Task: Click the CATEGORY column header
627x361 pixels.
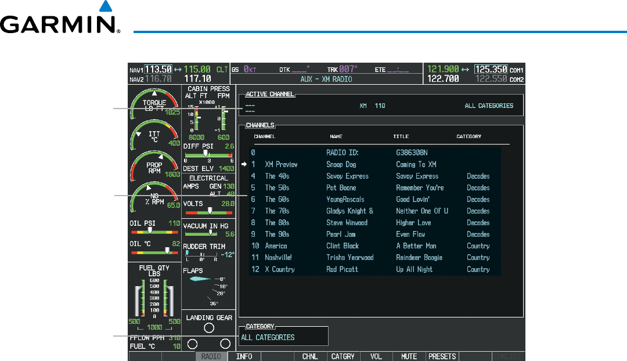Action: pos(469,137)
